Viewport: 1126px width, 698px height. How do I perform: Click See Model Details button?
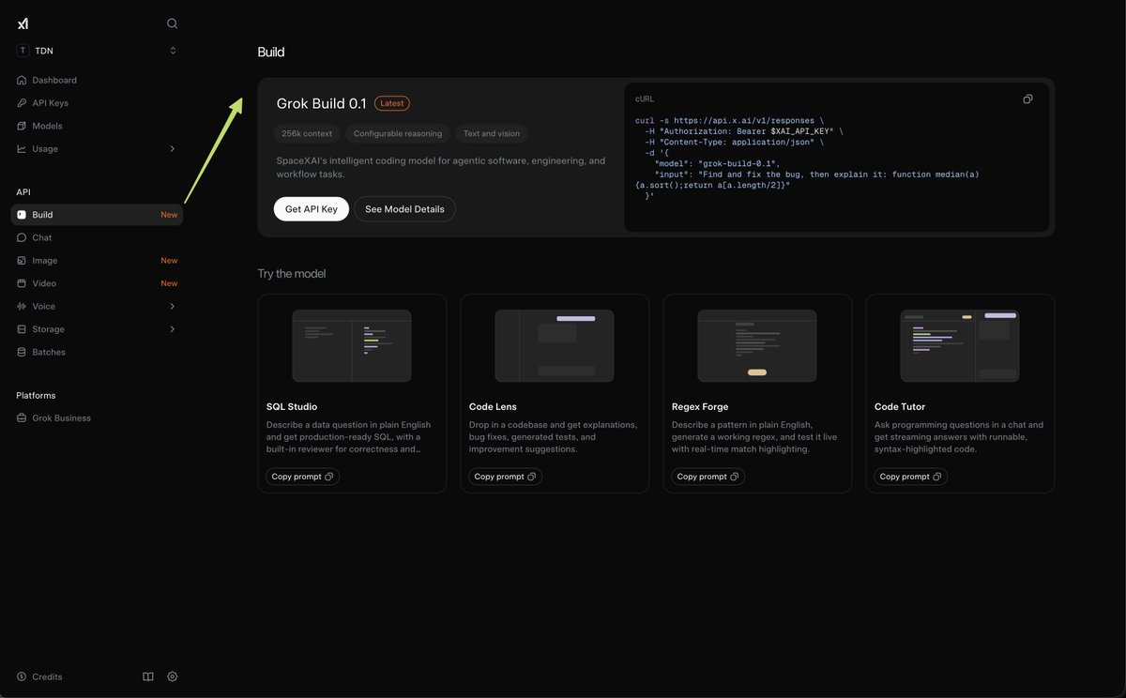(404, 209)
